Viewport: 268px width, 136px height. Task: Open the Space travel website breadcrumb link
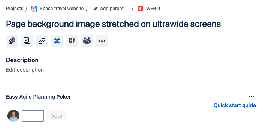click(x=62, y=9)
